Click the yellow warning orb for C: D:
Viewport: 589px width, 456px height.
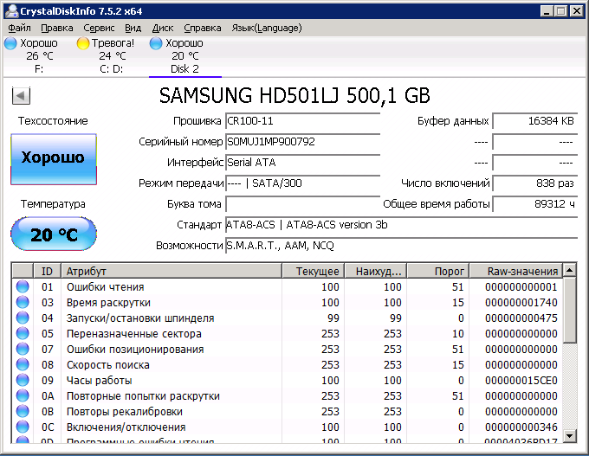click(x=82, y=43)
